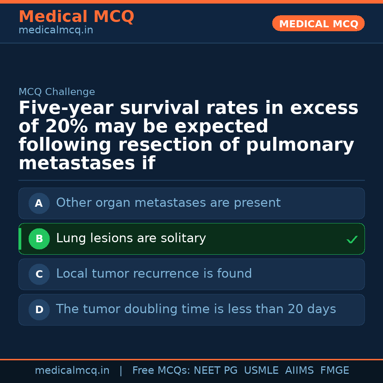383x383 pixels.
Task: Visit medicalmcq.in link under header title
Action: pyautogui.click(x=56, y=30)
